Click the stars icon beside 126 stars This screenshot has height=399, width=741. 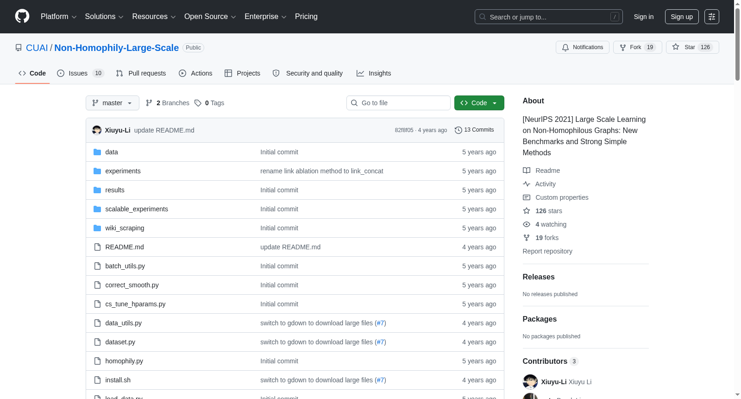(527, 211)
